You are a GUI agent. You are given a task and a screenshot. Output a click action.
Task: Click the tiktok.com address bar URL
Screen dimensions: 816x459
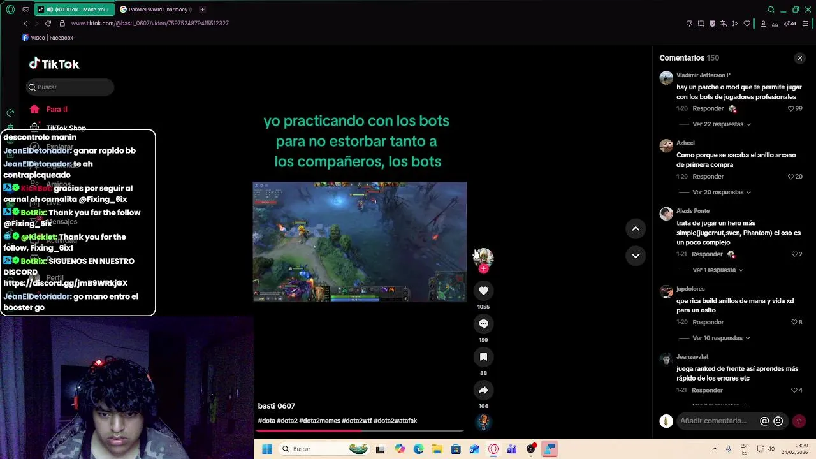pos(150,24)
